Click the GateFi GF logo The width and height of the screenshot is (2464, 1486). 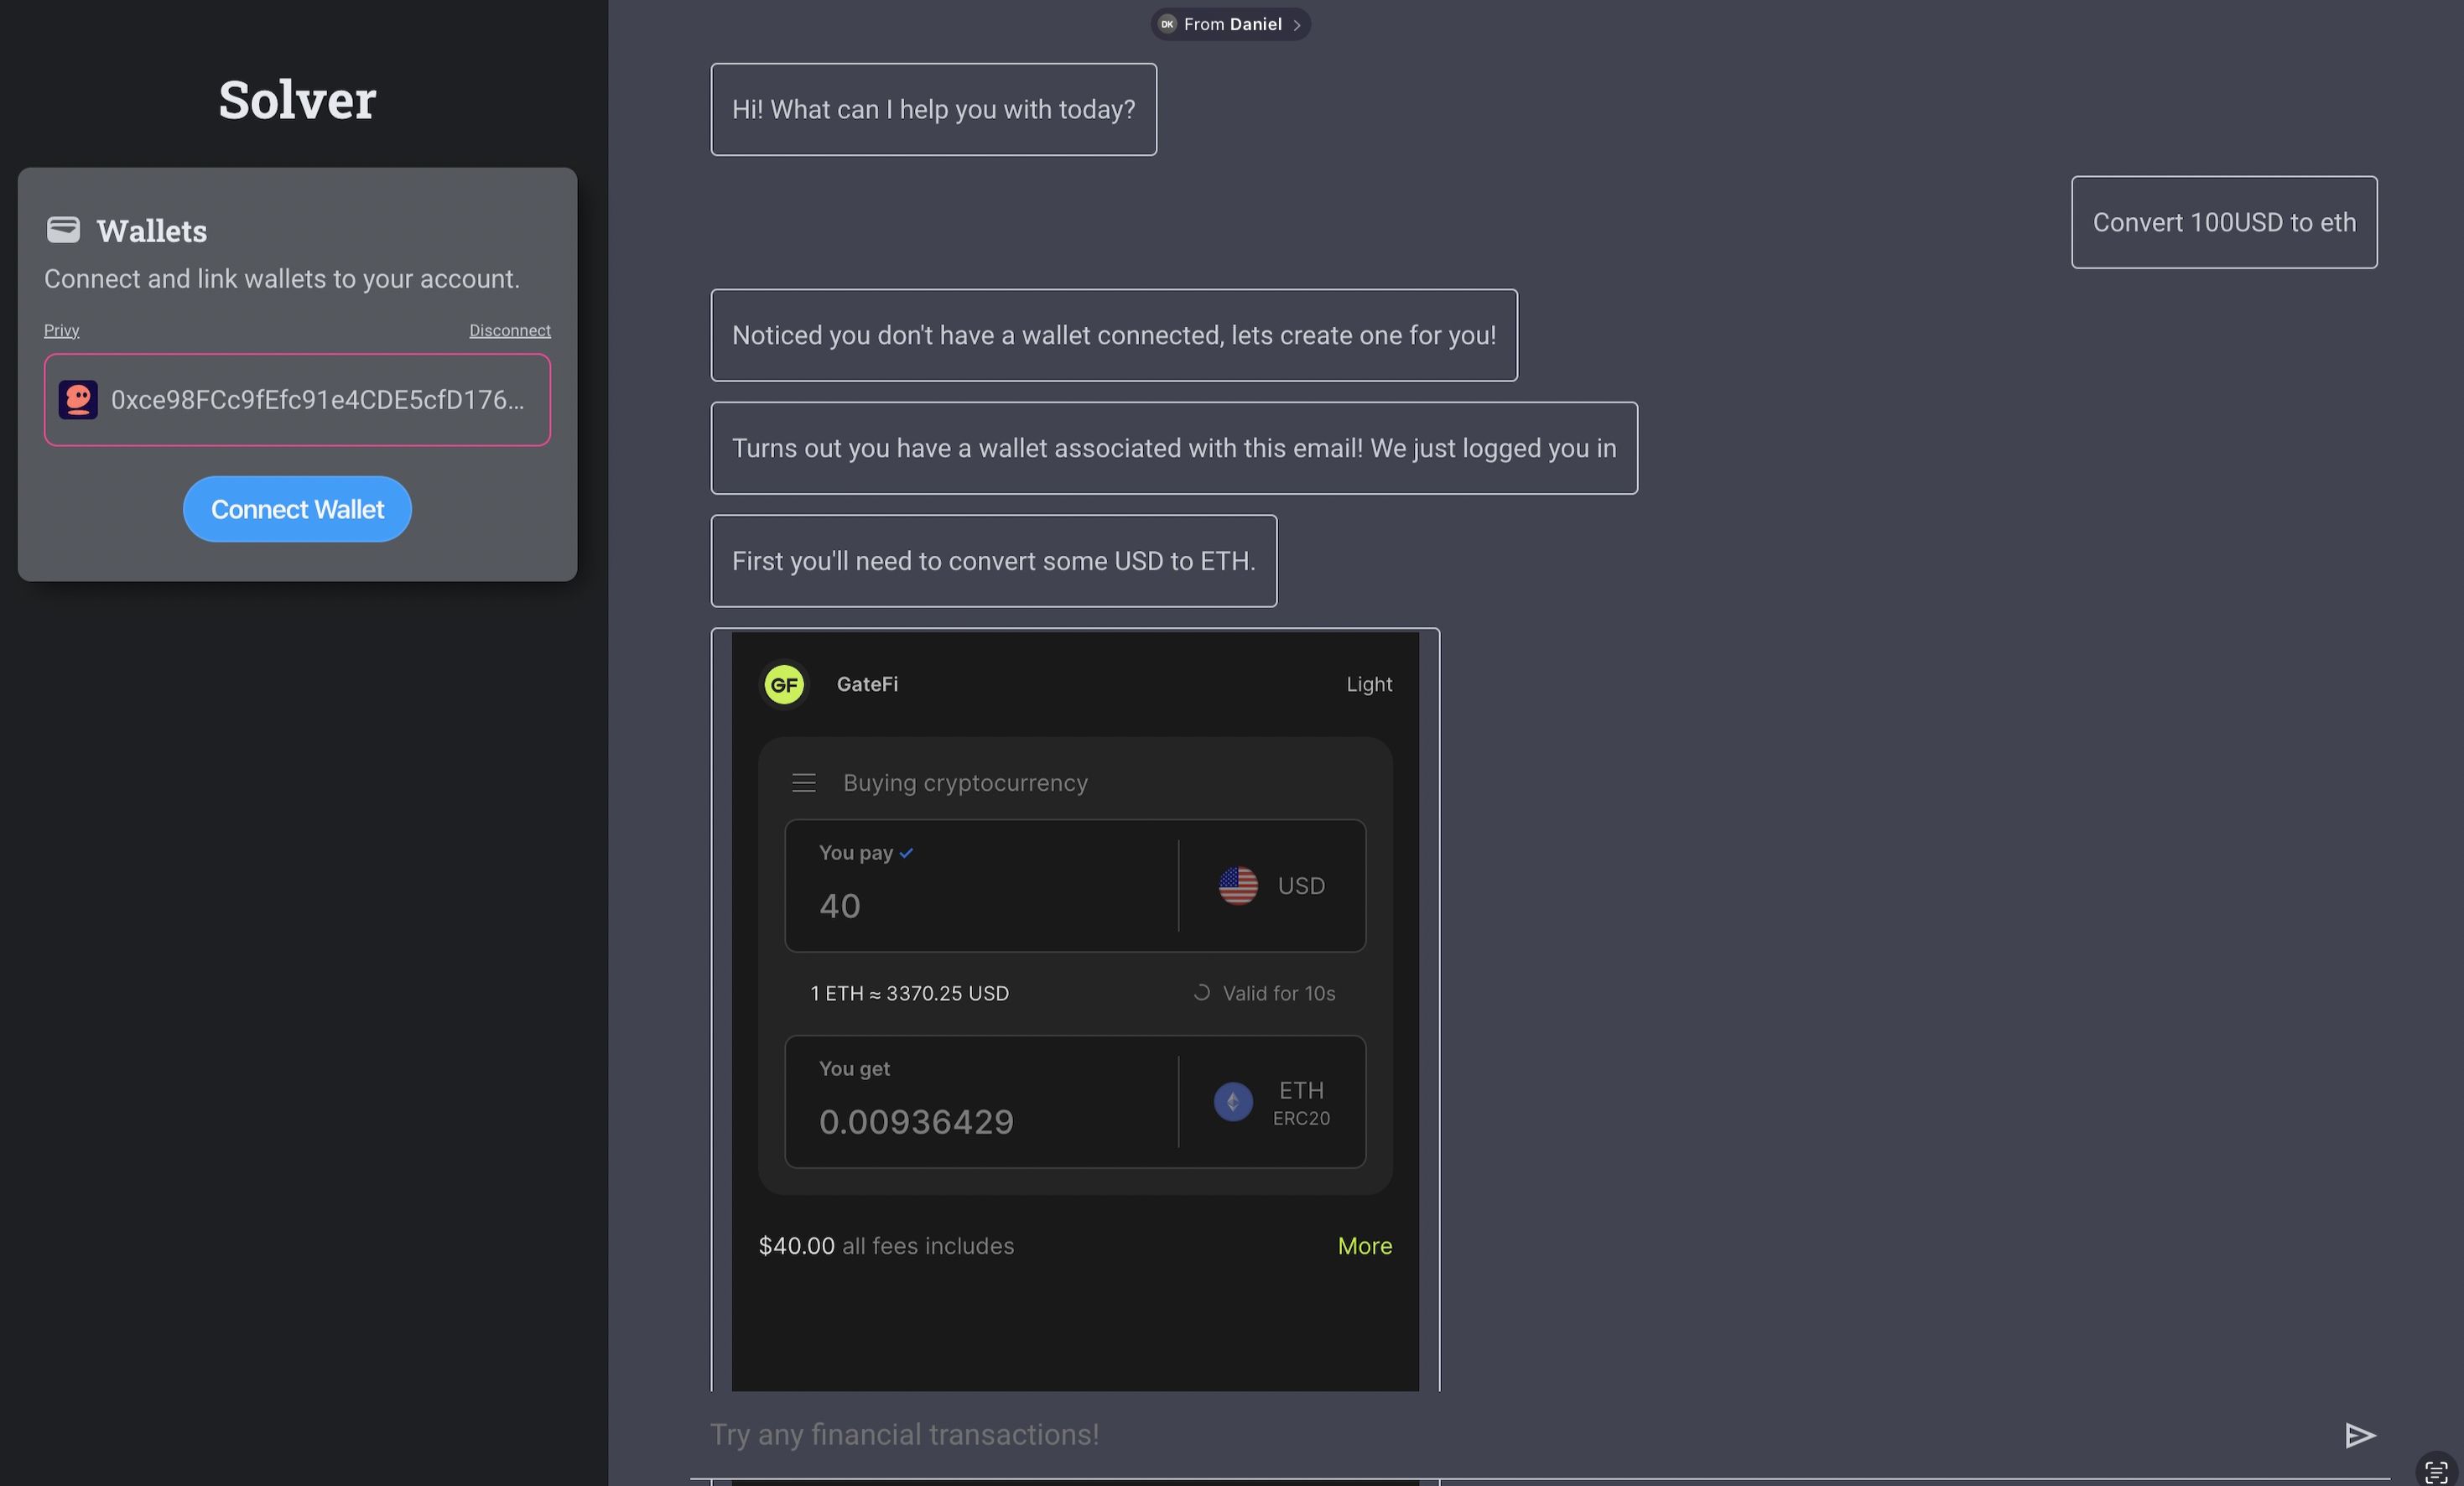(784, 685)
